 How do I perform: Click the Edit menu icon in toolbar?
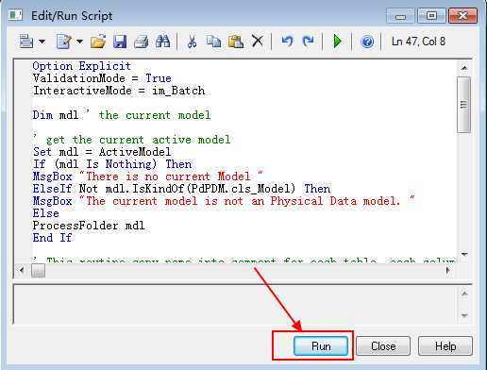click(x=26, y=42)
